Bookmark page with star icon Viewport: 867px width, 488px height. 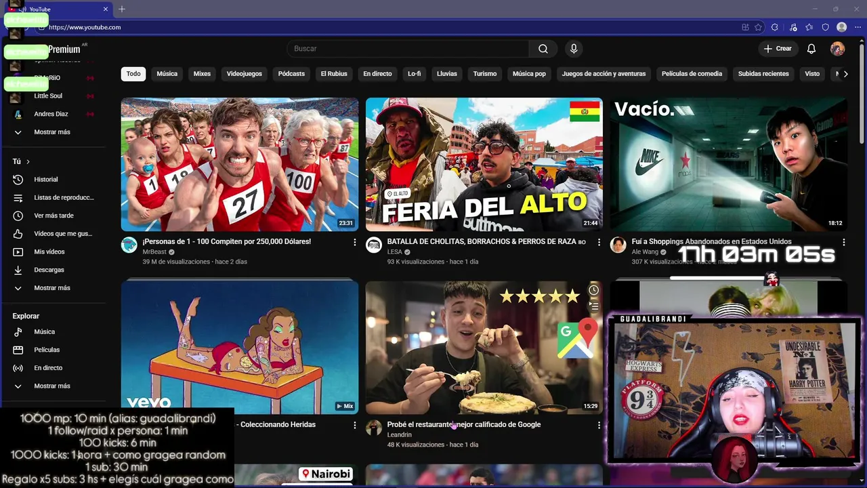[x=758, y=27]
